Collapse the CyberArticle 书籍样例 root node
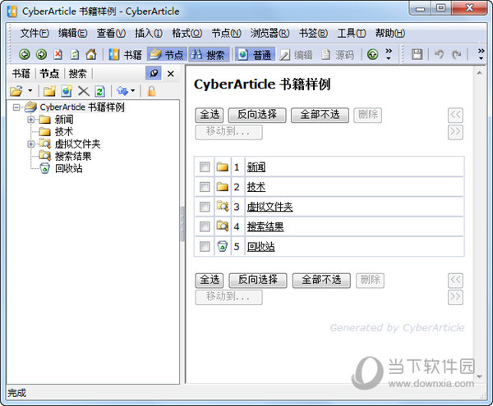 click(16, 107)
